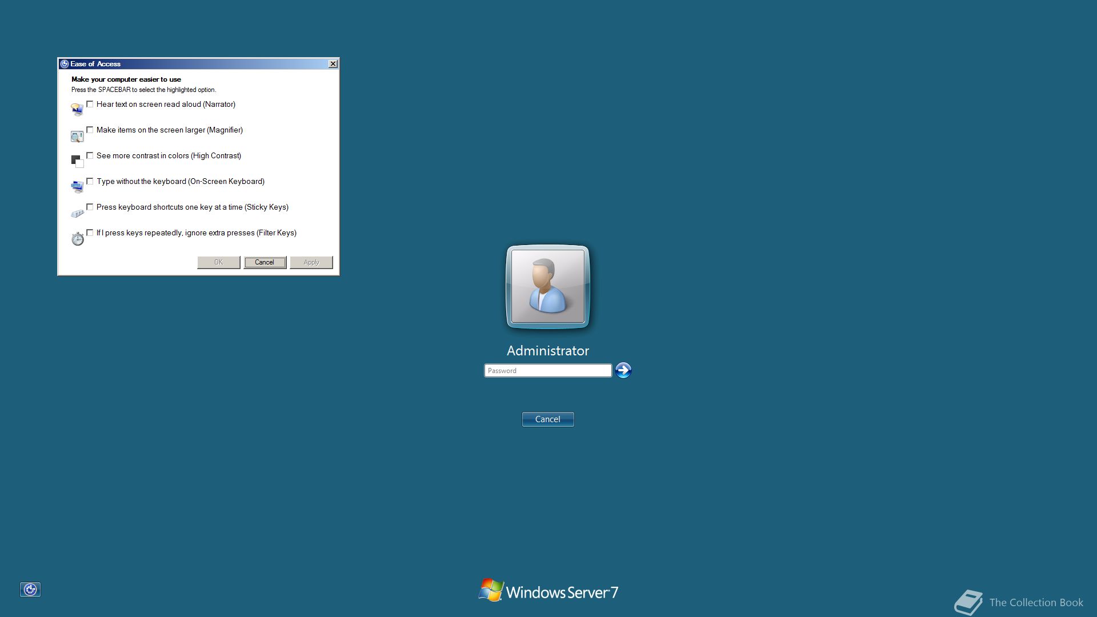The image size is (1097, 617).
Task: Turn on the Sticky Keys checkbox
Action: 90,207
